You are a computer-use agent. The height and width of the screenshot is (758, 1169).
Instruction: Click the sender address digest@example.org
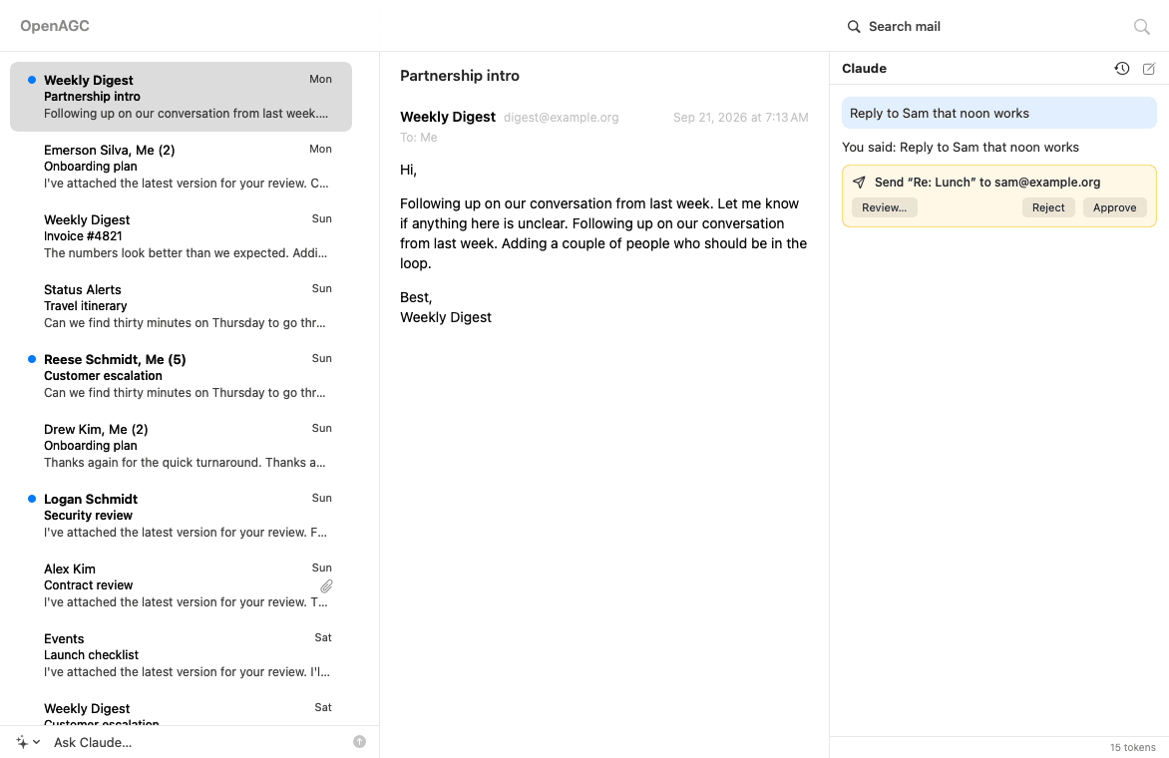[561, 118]
